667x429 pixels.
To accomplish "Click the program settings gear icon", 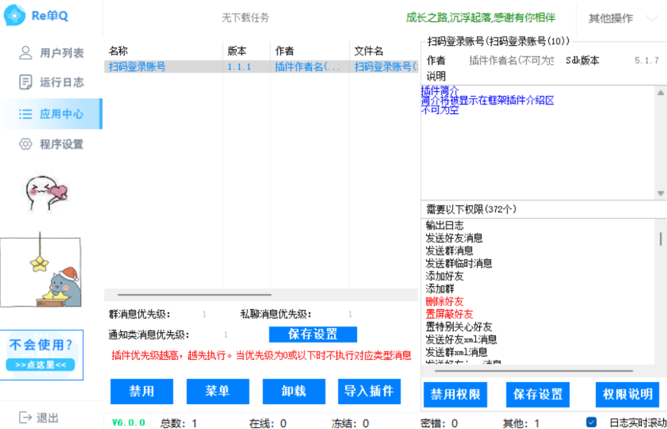I will 25,144.
